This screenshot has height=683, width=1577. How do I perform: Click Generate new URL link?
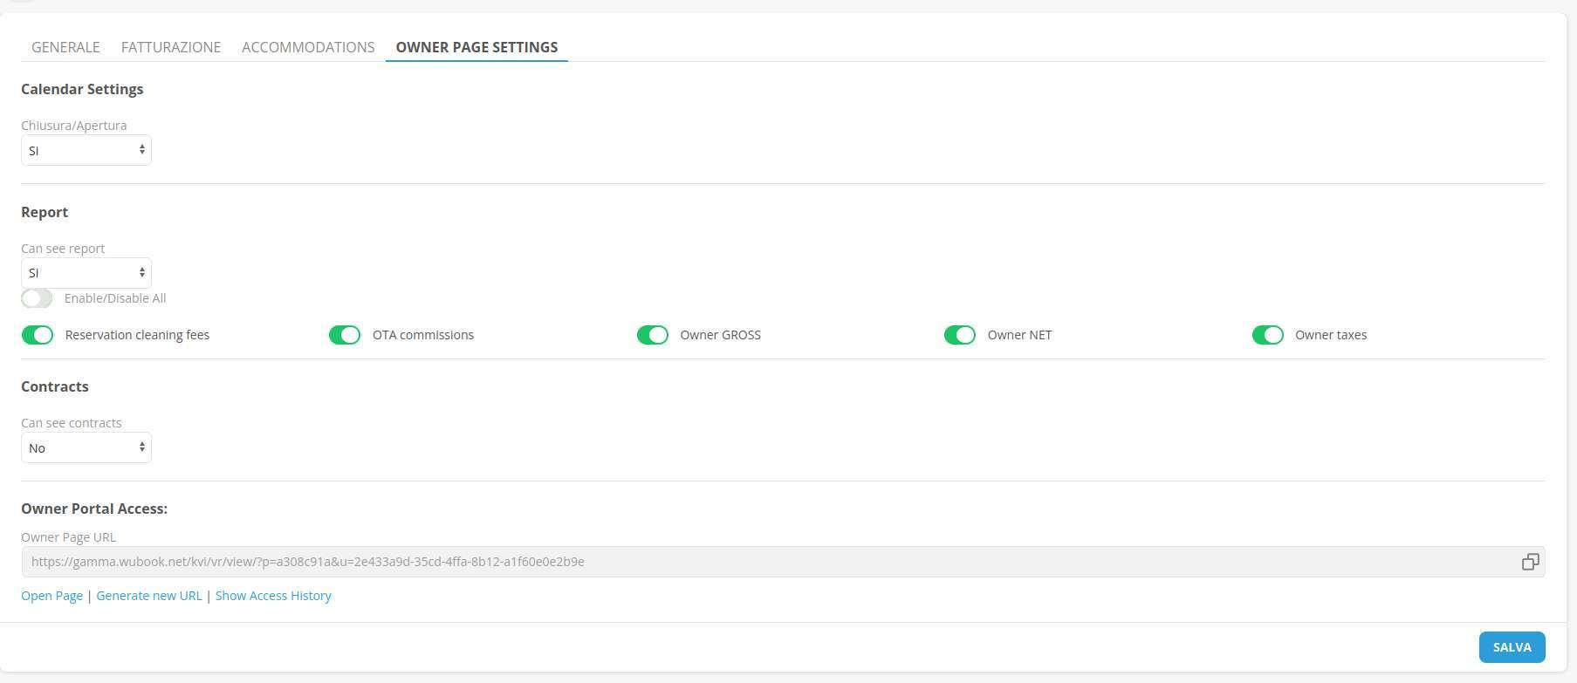click(x=148, y=596)
